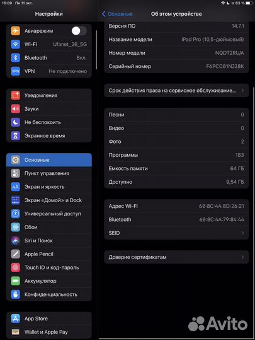Tap the Программы count 183
The height and width of the screenshot is (340, 255).
tap(240, 155)
